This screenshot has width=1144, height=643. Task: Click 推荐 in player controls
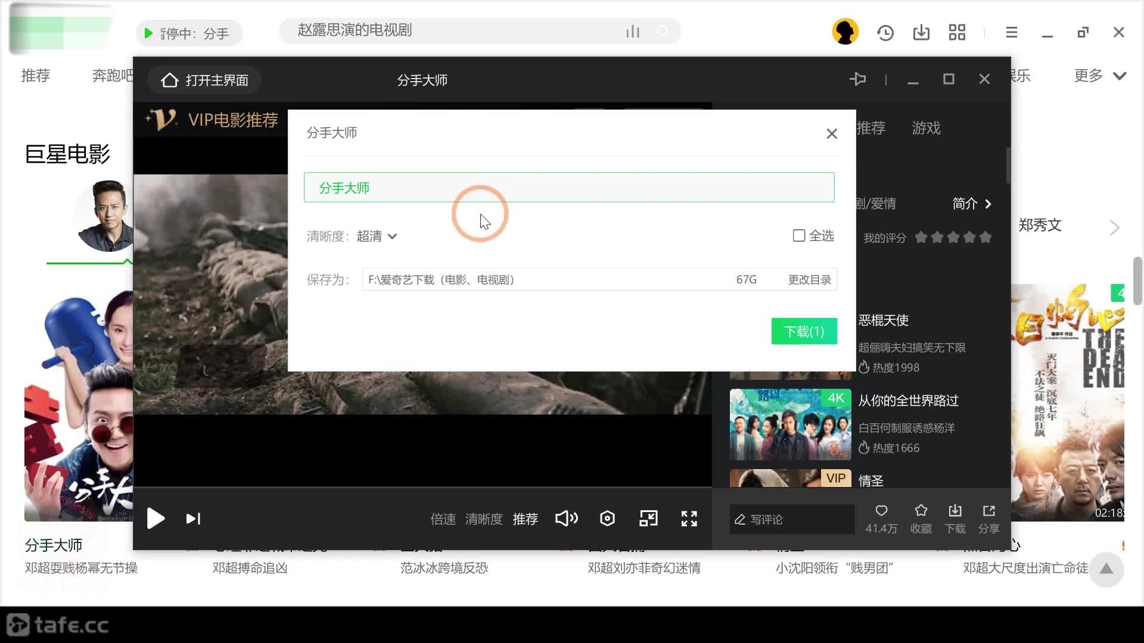coord(525,519)
